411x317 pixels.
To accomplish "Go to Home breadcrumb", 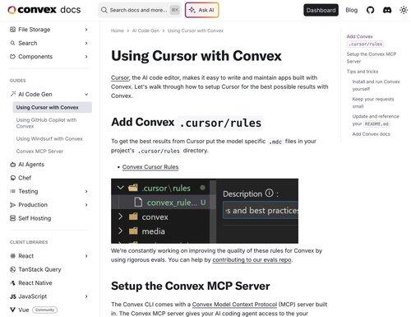I will (118, 30).
